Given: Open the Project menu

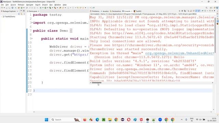Looking at the screenshot, I should (x=45, y=5).
